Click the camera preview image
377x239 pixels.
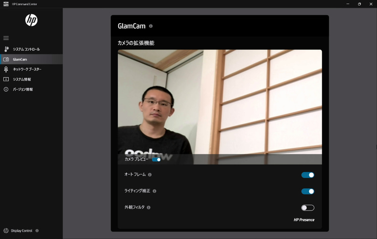pyautogui.click(x=220, y=107)
